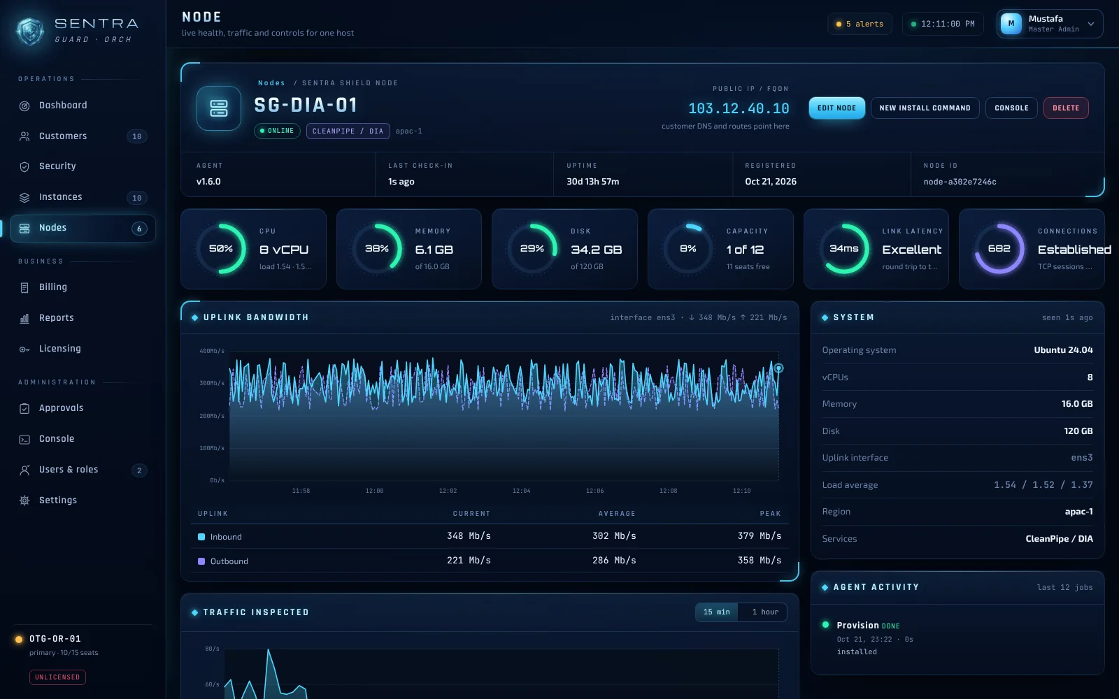Click the Edit Node button
The image size is (1119, 699).
click(836, 108)
